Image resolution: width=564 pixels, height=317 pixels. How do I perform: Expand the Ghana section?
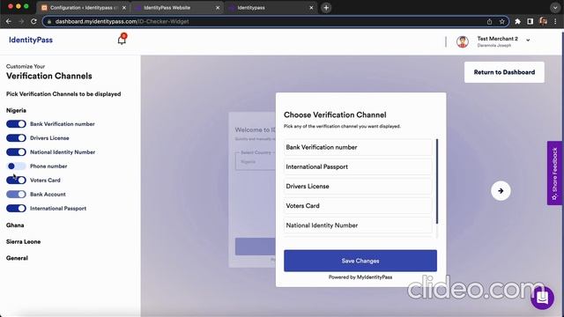click(x=15, y=225)
